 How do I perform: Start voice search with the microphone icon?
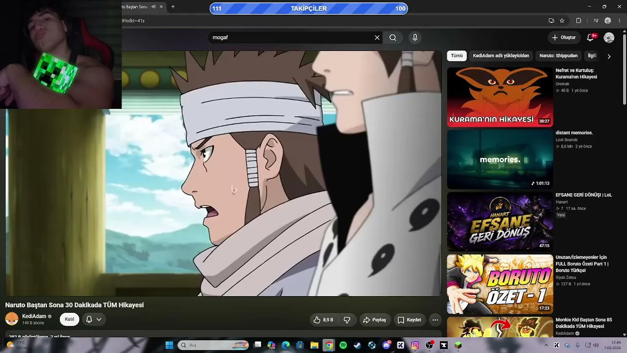pos(415,38)
